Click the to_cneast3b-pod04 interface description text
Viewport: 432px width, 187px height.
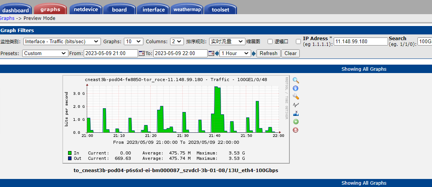pos(176,171)
